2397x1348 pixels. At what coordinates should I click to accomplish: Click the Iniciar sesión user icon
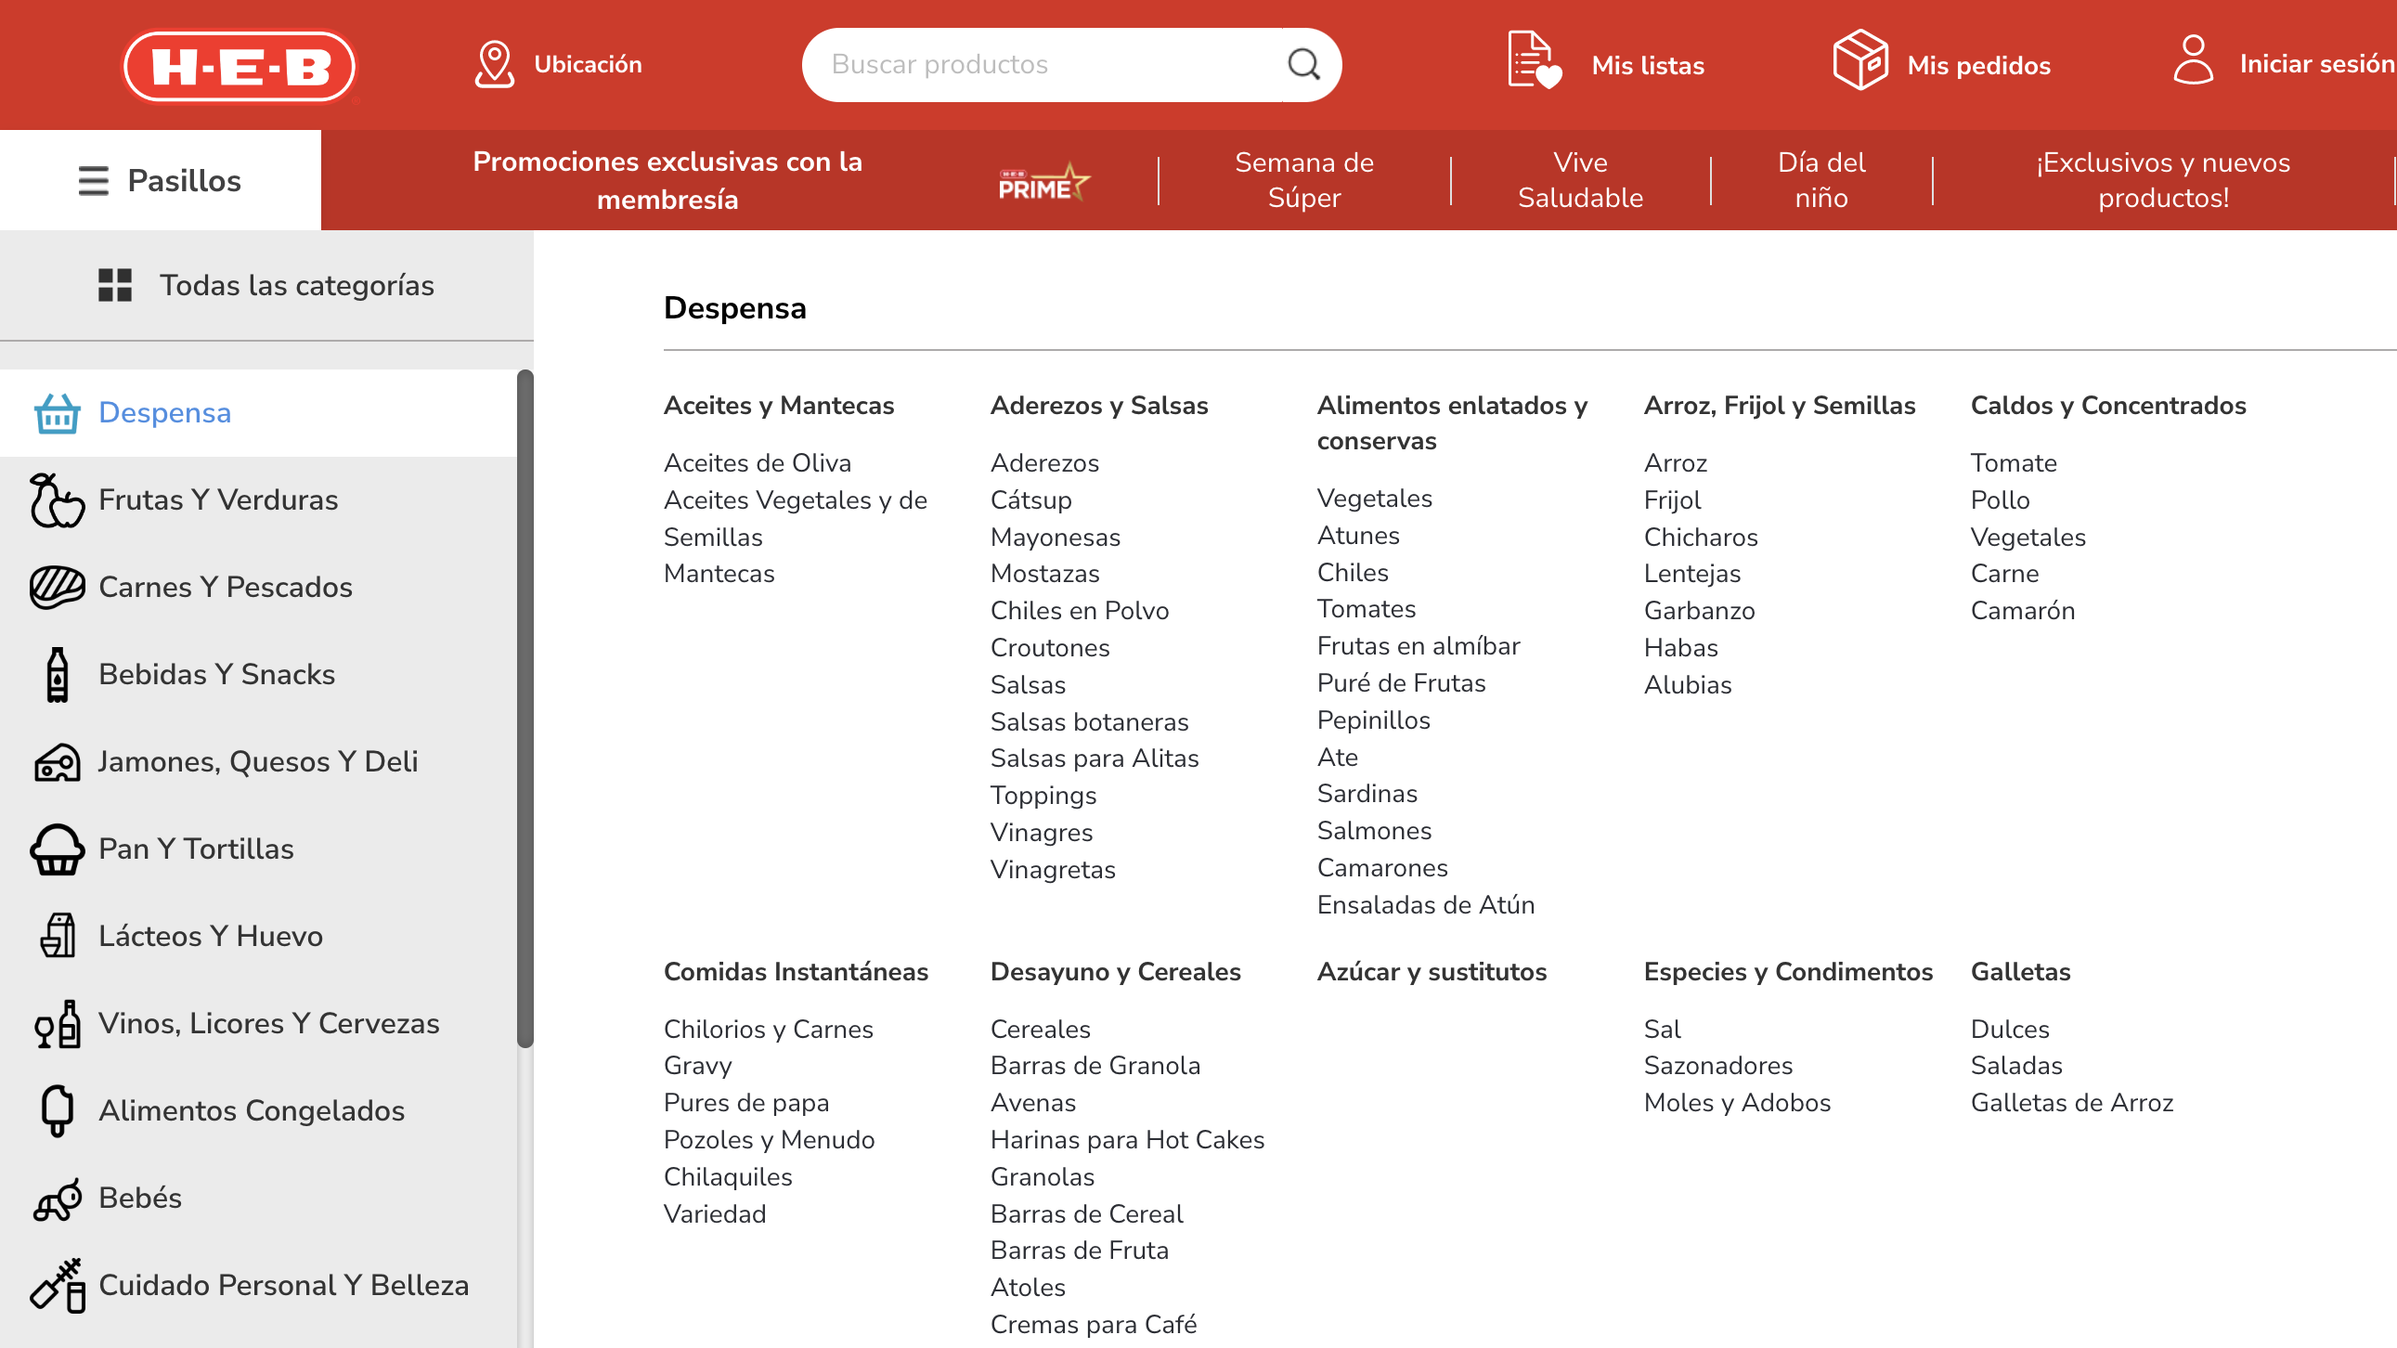click(2192, 61)
